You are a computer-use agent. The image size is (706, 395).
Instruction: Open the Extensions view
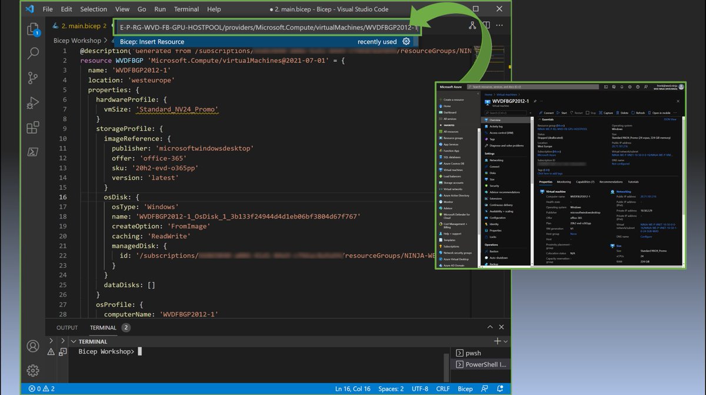point(33,127)
